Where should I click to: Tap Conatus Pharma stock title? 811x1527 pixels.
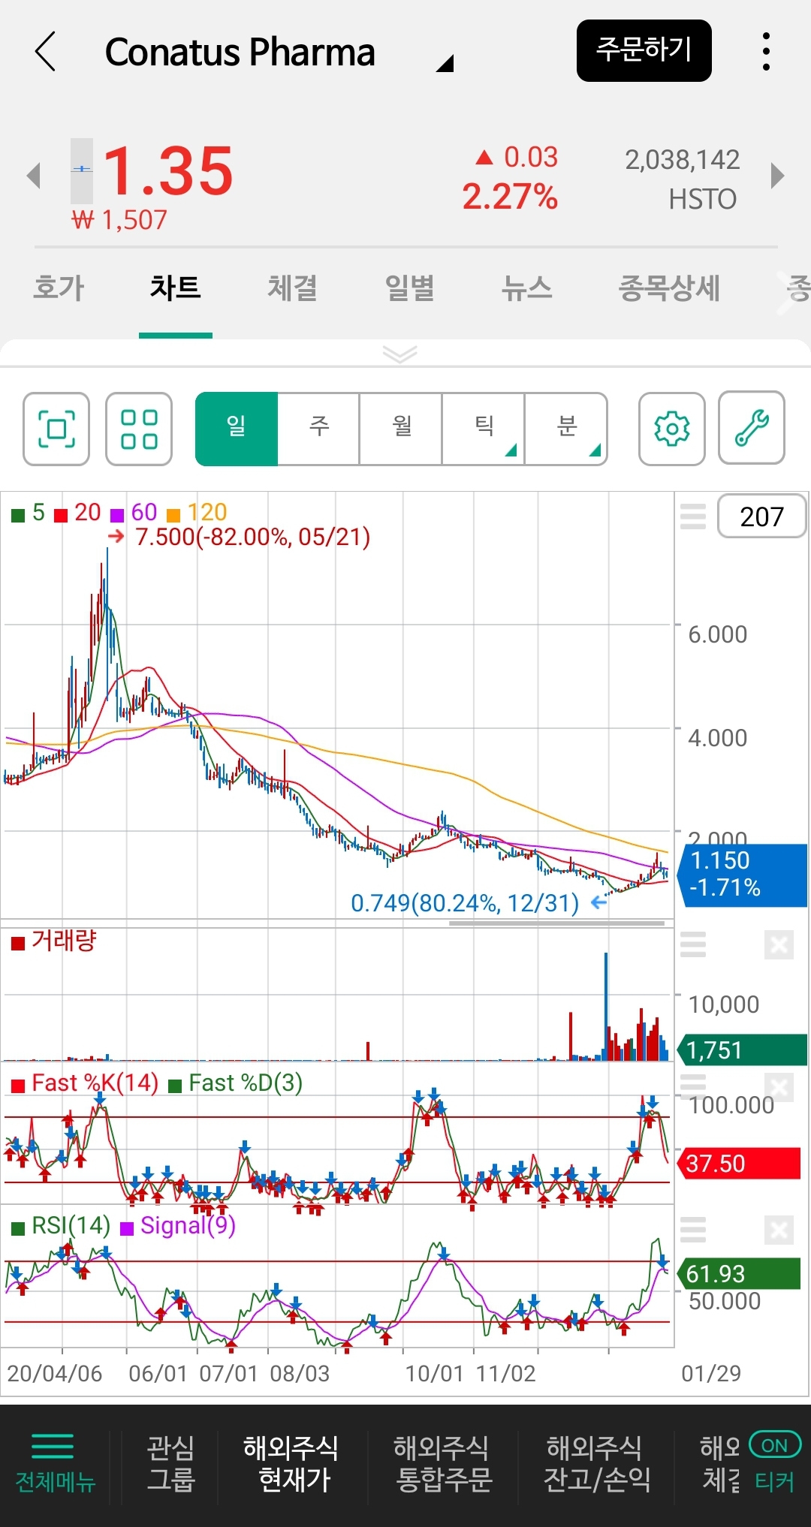[x=240, y=53]
